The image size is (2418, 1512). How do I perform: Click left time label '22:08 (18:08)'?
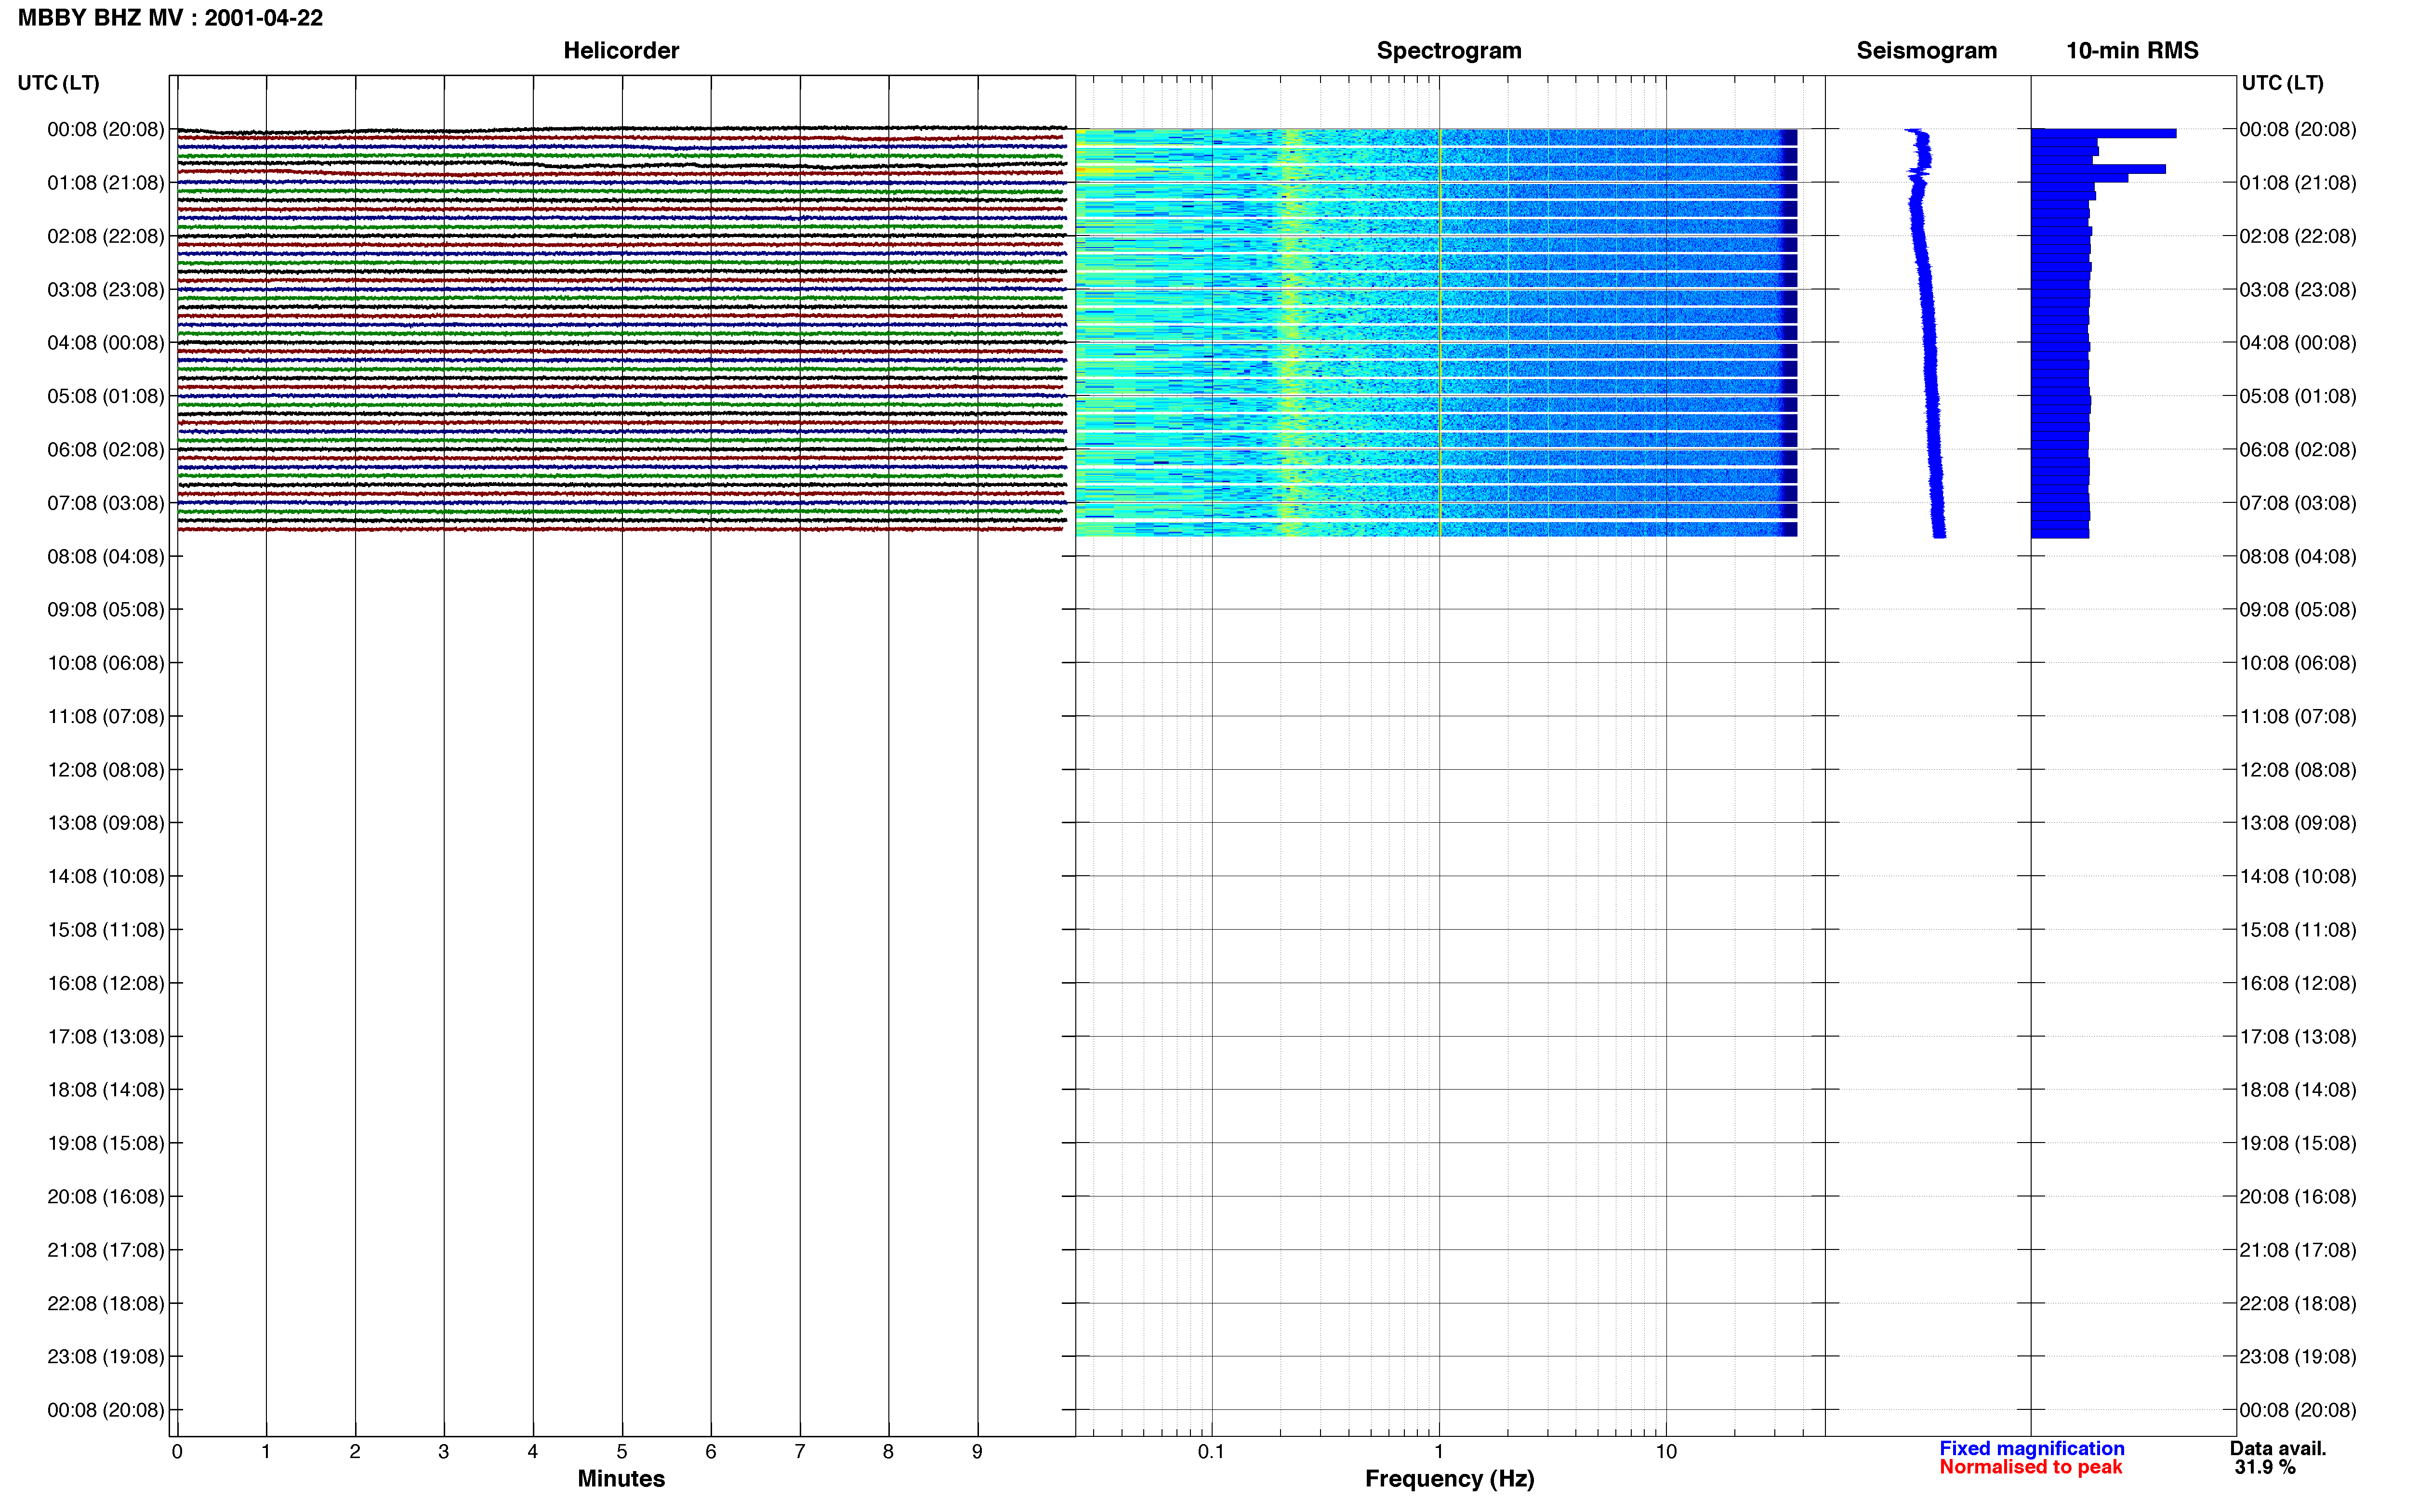105,1304
